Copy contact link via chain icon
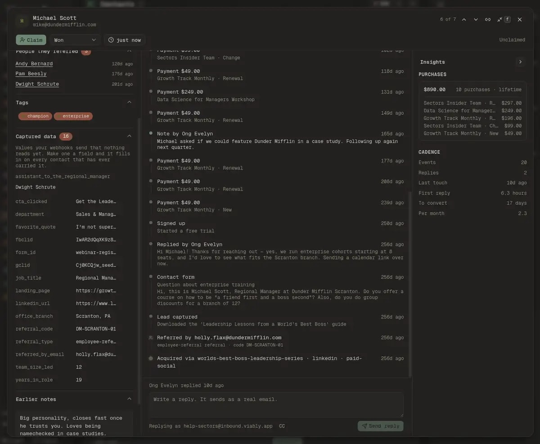The image size is (540, 444). (488, 19)
